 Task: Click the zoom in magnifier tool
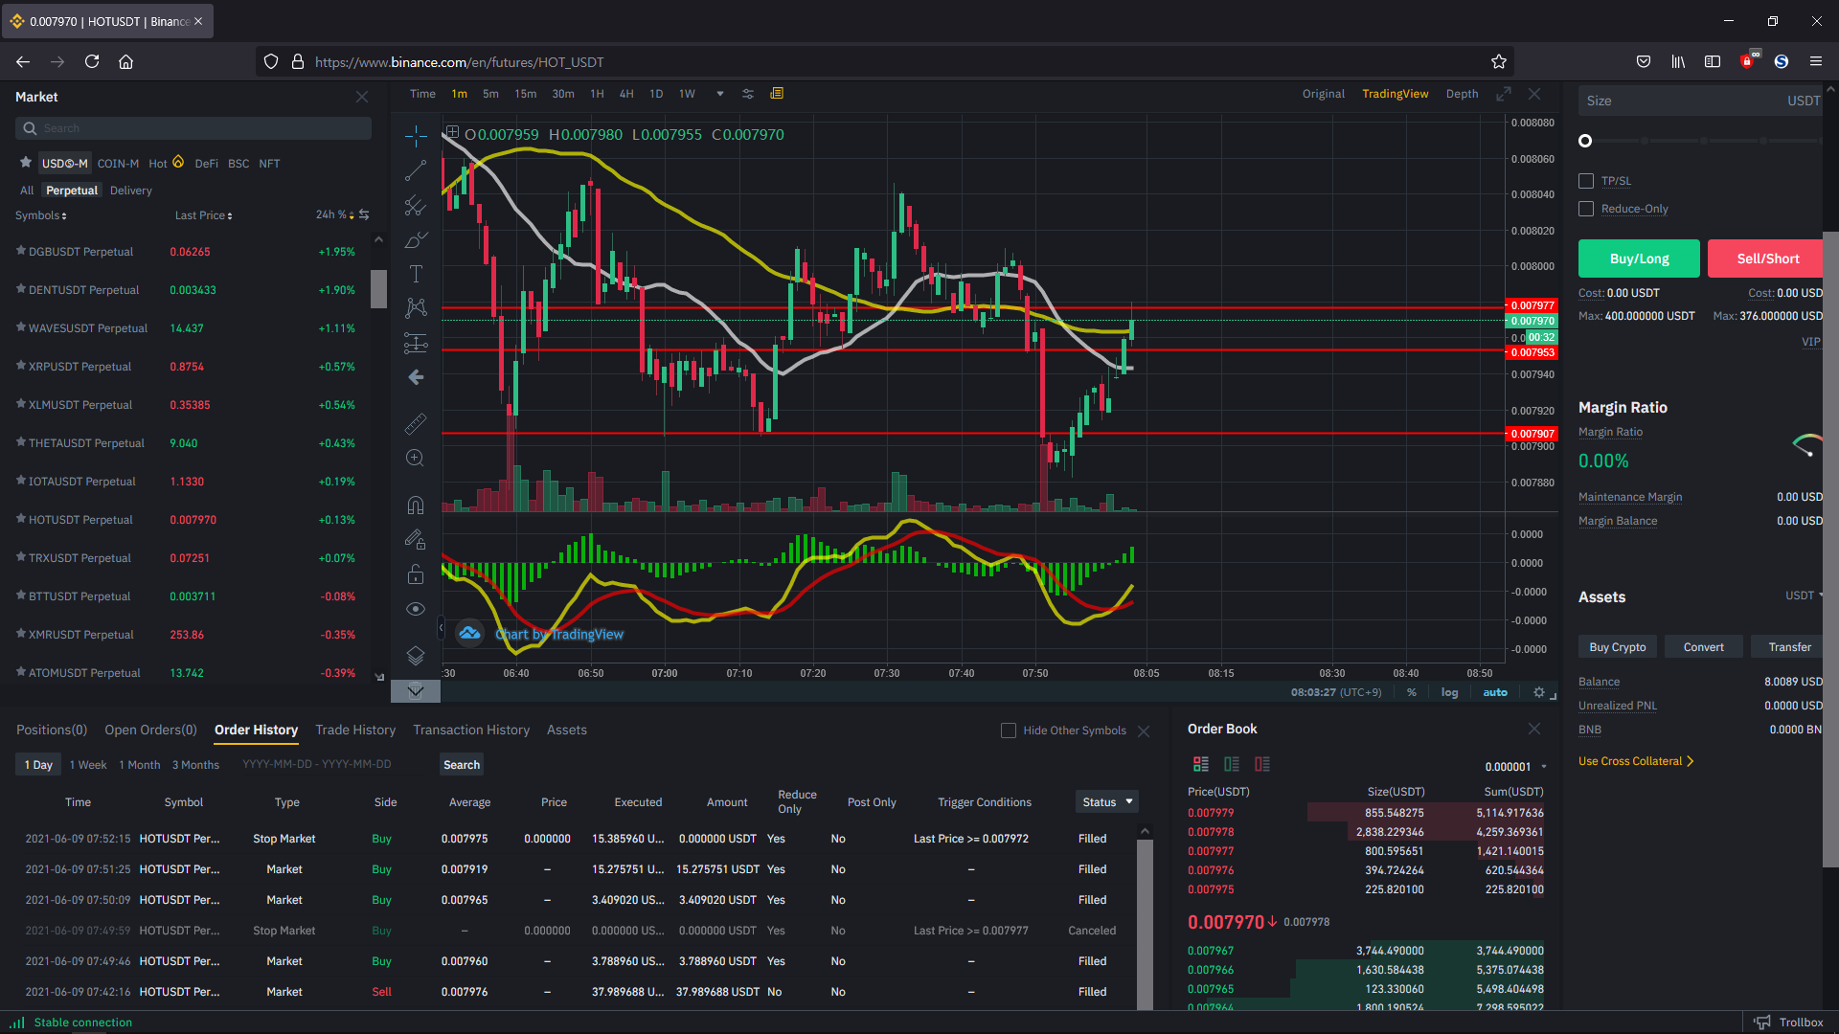click(416, 459)
